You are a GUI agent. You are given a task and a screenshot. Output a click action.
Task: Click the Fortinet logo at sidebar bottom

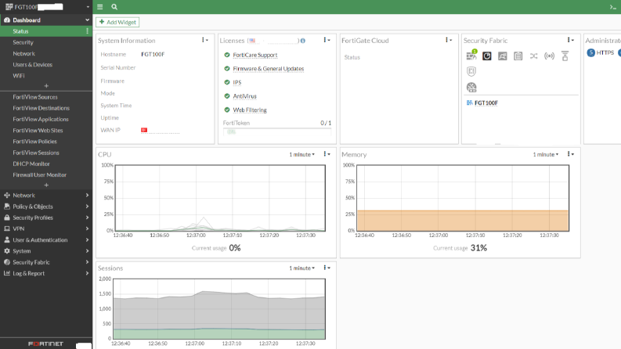tap(46, 344)
